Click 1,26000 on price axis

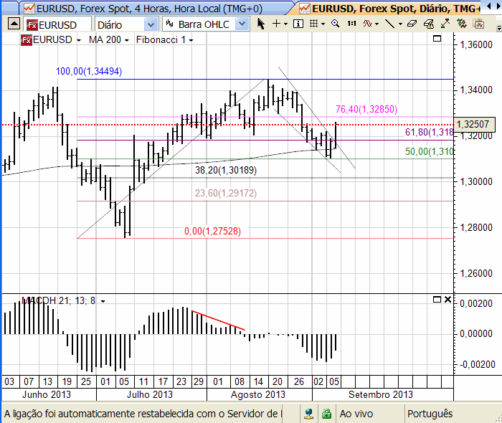tap(476, 274)
